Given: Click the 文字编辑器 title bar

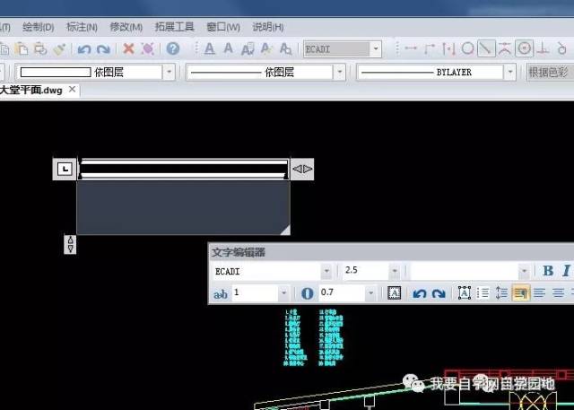Looking at the screenshot, I should (x=391, y=252).
